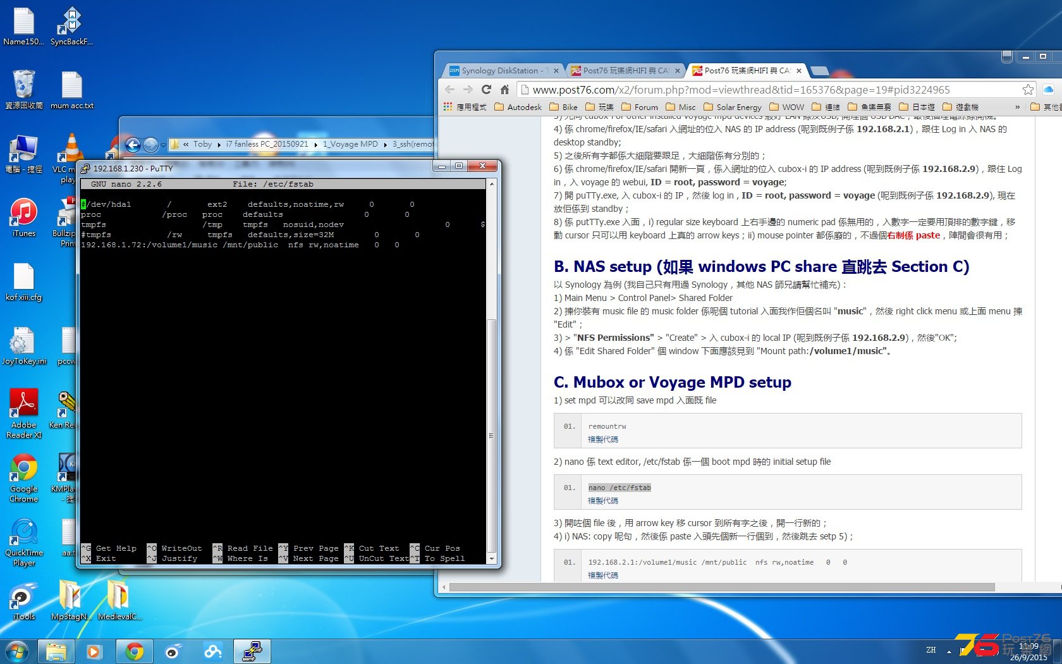Copy code link under nano /etc/fstab
Screen dimensions: 1062x664
click(x=603, y=500)
